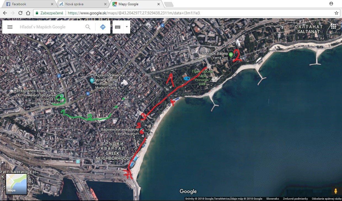Image resolution: width=342 pixels, height=201 pixels.
Task: Expand the input tools dropdown arrow
Action: click(127, 27)
